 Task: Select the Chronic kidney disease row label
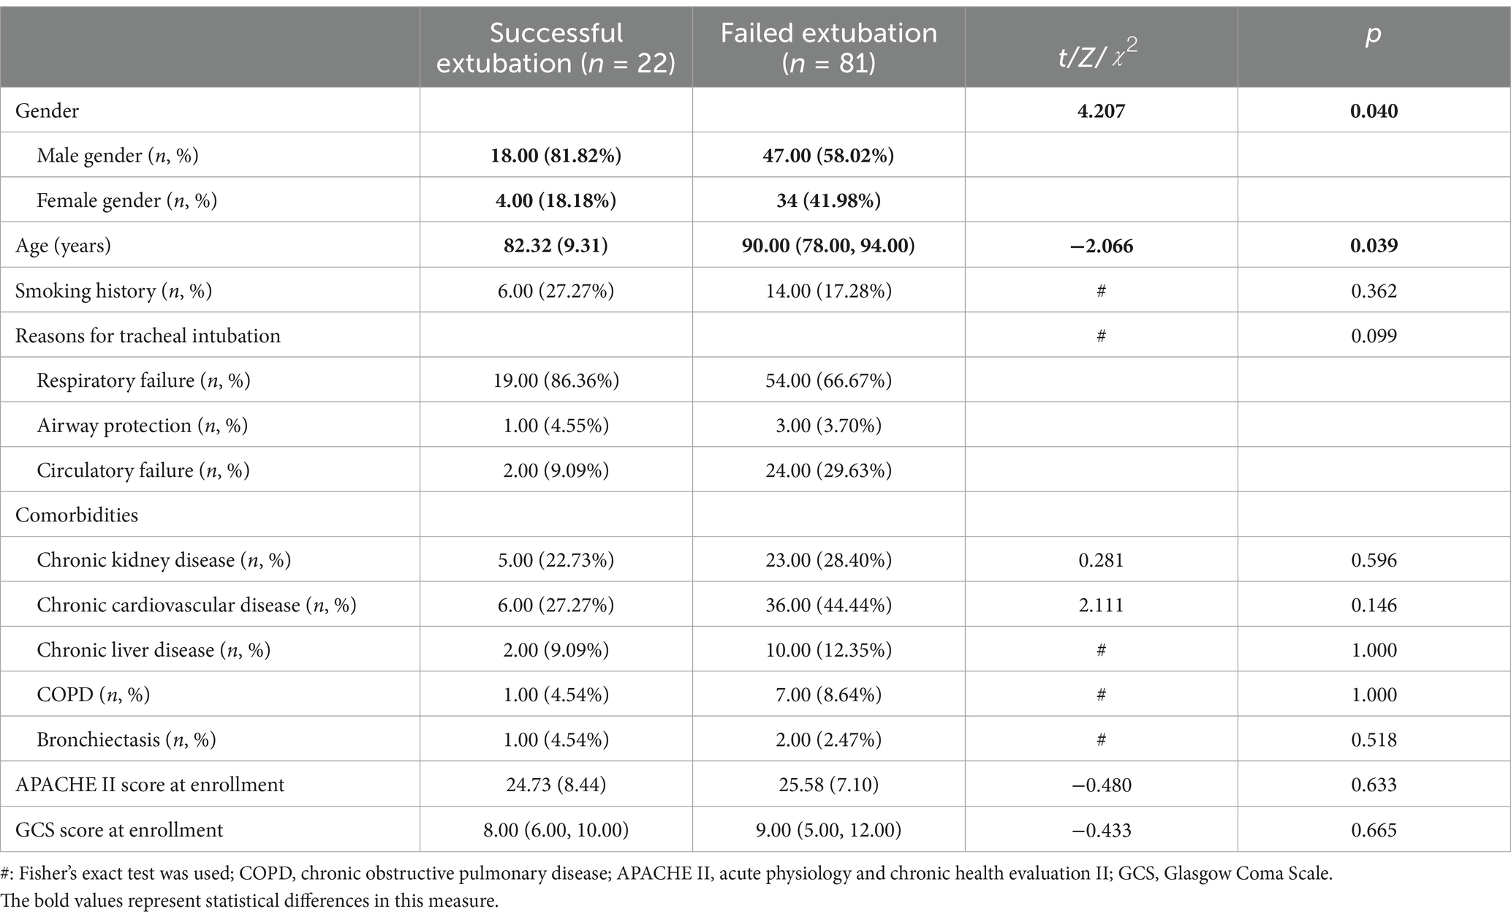[164, 561]
